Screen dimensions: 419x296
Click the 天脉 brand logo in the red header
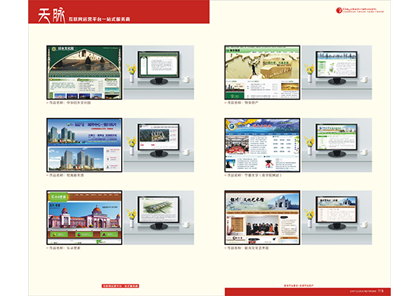click(51, 14)
